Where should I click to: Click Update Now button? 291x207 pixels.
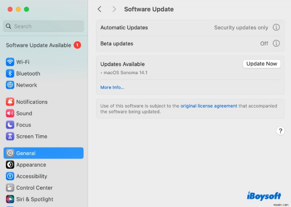pyautogui.click(x=262, y=64)
